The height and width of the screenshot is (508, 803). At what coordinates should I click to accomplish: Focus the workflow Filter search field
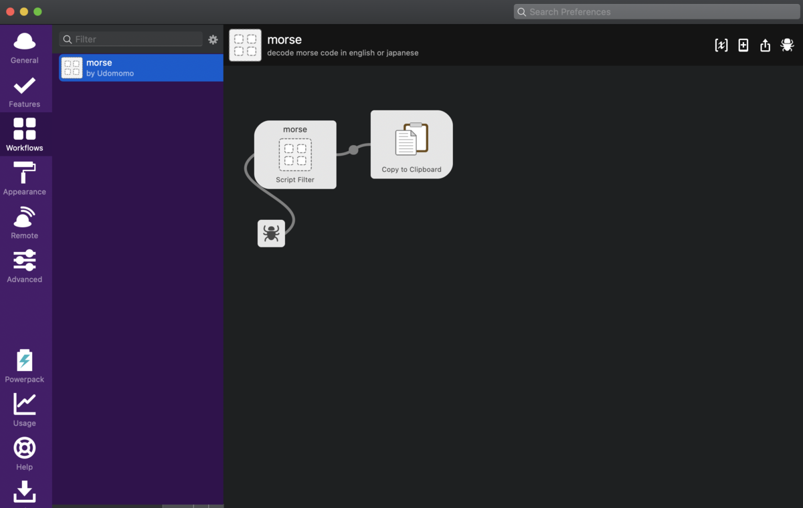pos(131,39)
